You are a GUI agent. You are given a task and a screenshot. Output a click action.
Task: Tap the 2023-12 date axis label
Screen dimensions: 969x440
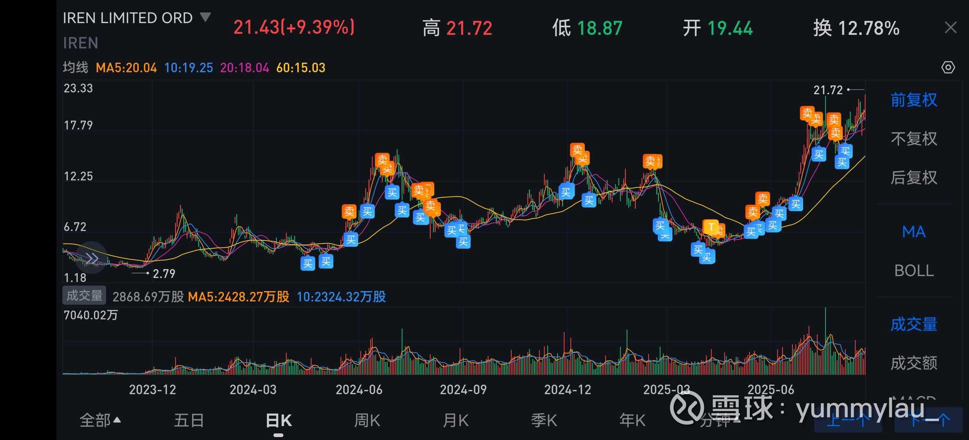pos(152,390)
